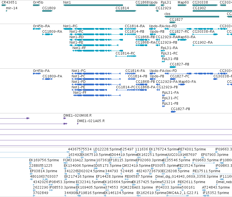
Task: Click the CG1868-PB protein label
Action: click(x=145, y=82)
